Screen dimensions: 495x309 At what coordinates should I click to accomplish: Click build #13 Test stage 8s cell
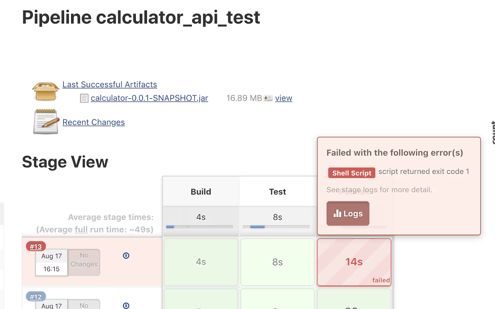278,262
